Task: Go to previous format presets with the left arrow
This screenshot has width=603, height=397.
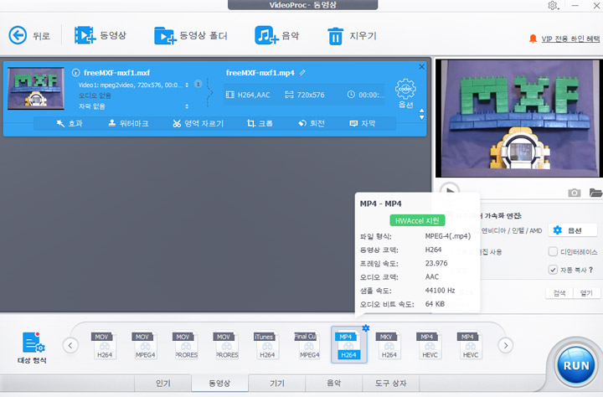Action: click(x=70, y=345)
